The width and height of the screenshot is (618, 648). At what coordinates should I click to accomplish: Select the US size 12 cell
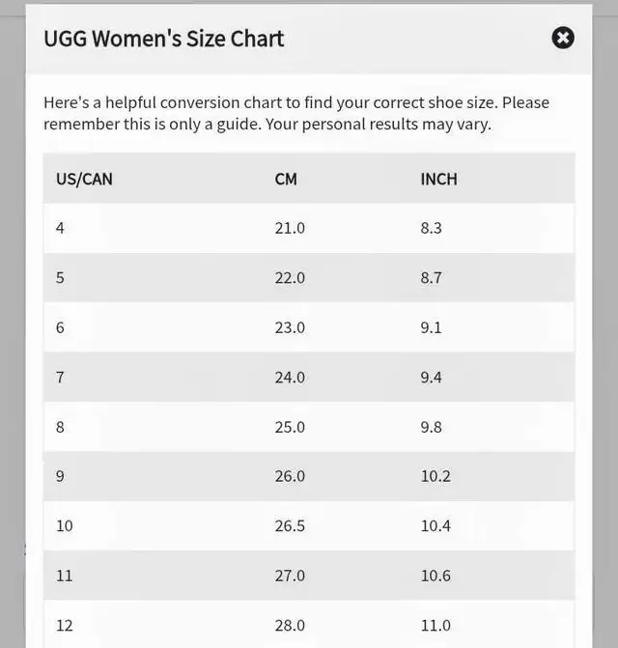[65, 625]
